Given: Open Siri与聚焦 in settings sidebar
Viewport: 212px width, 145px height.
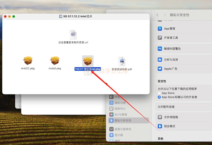Looking at the screenshot, I should (129, 114).
